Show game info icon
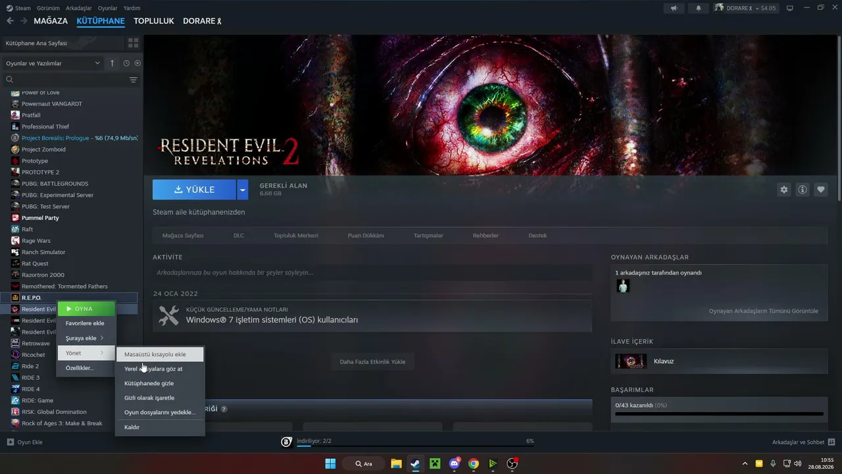842x474 pixels. 803,190
